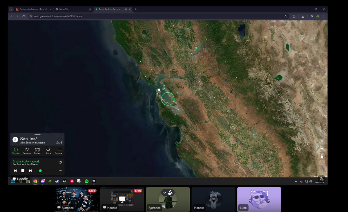The image size is (348, 212).
Task: Toggle the map lock icon
Action: pos(322,156)
